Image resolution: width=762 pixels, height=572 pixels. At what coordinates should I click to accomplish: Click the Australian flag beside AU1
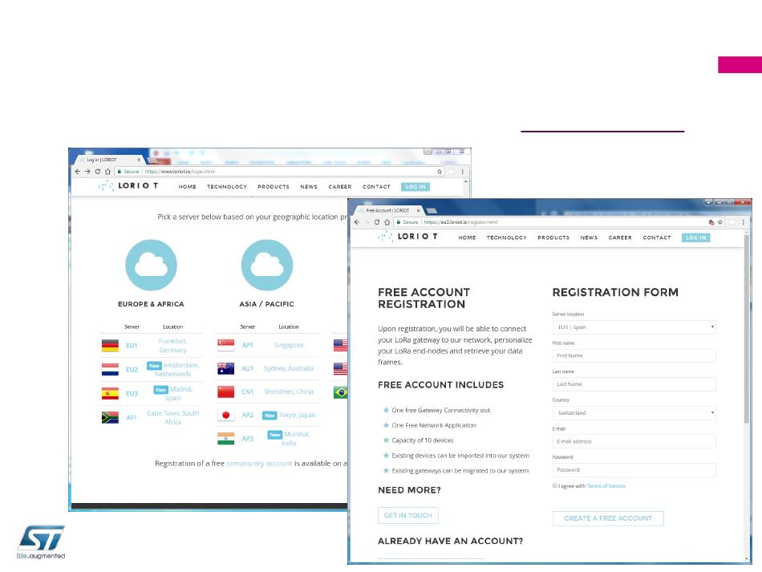click(x=226, y=368)
